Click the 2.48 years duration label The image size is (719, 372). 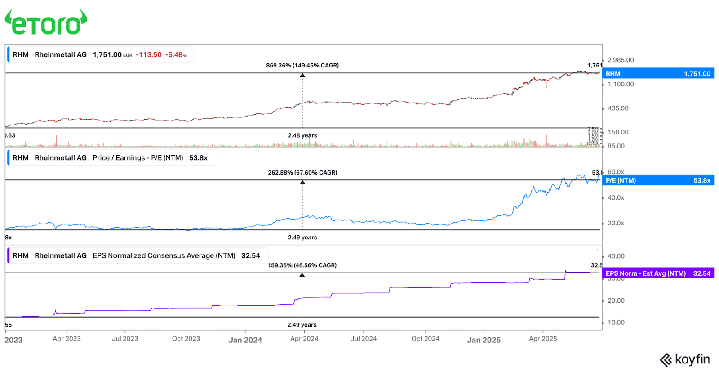302,135
